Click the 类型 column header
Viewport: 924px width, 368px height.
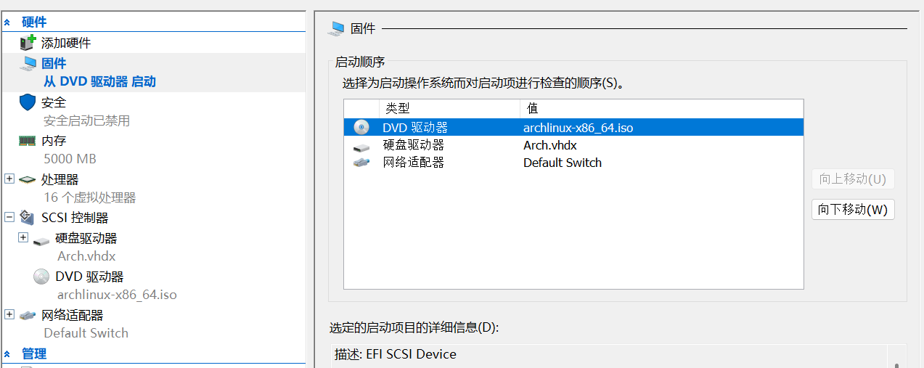click(x=397, y=109)
